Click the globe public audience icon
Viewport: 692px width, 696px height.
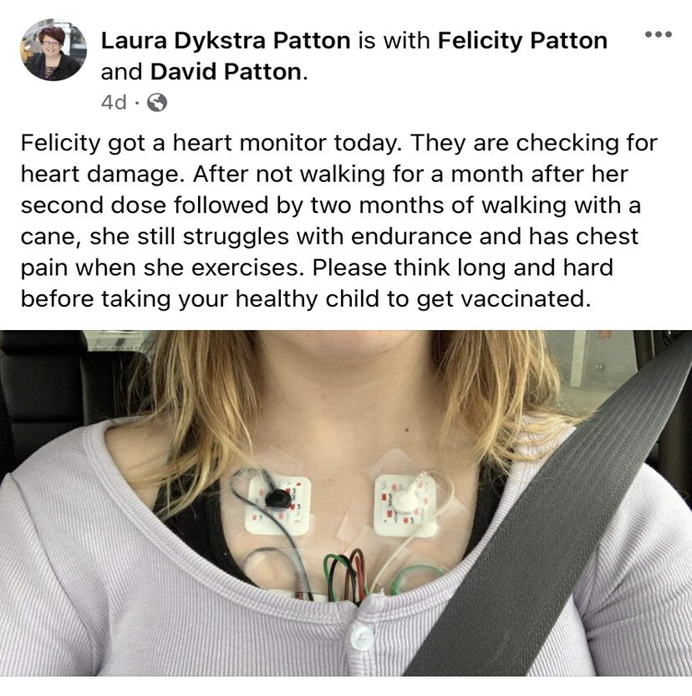[157, 102]
